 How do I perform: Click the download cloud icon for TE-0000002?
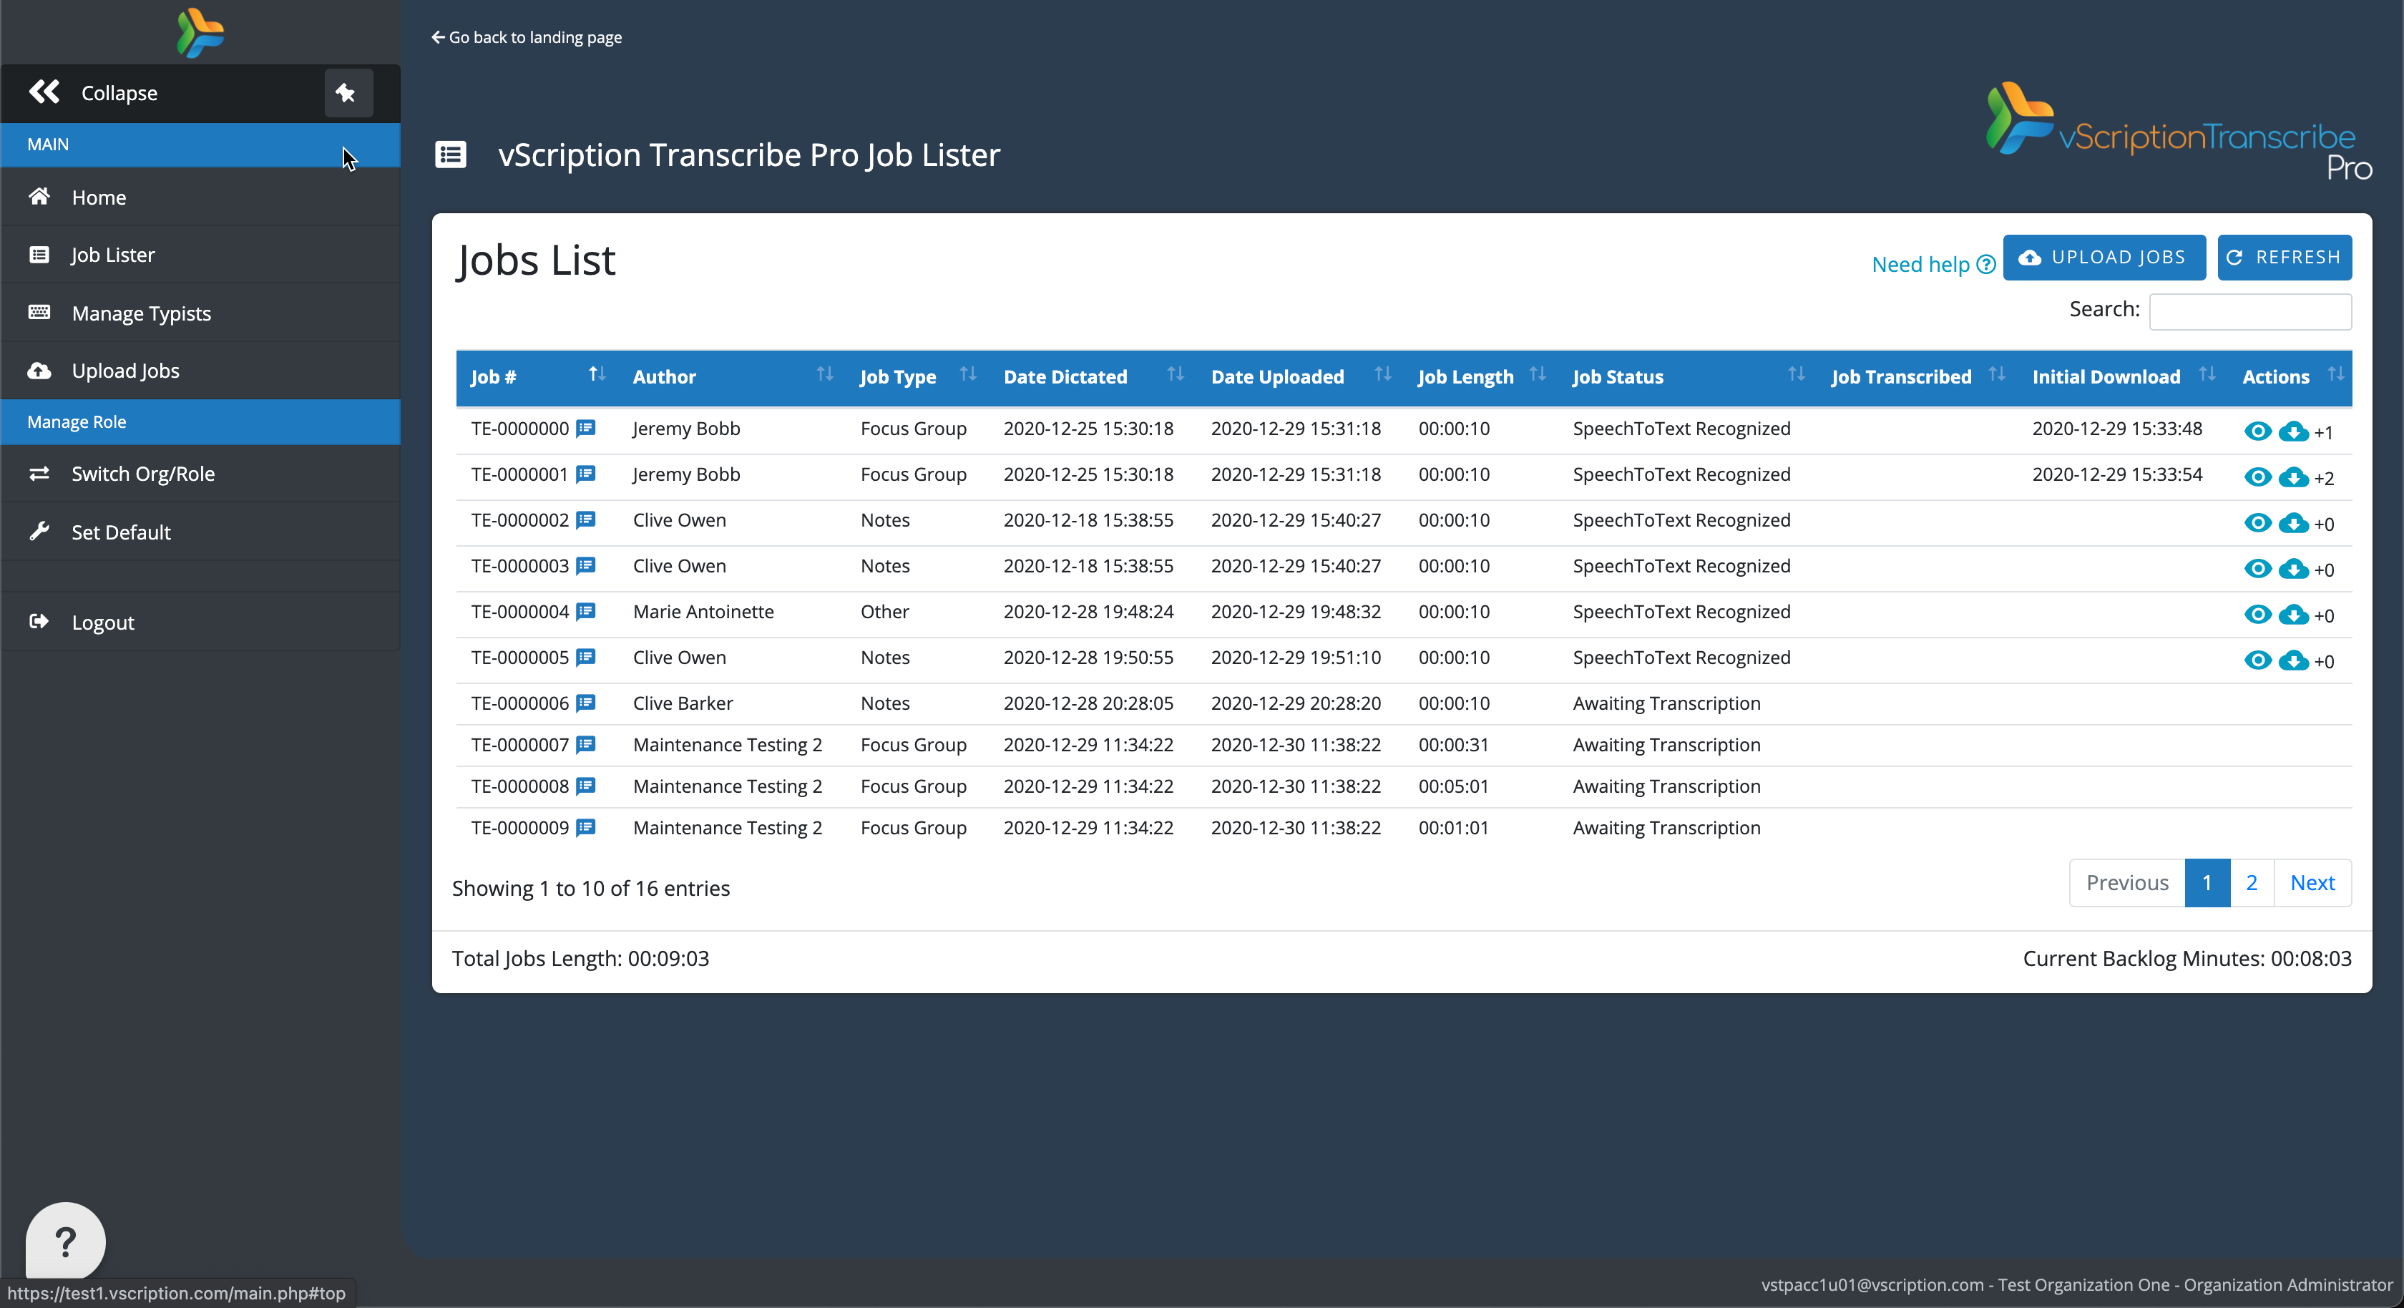(x=2293, y=524)
